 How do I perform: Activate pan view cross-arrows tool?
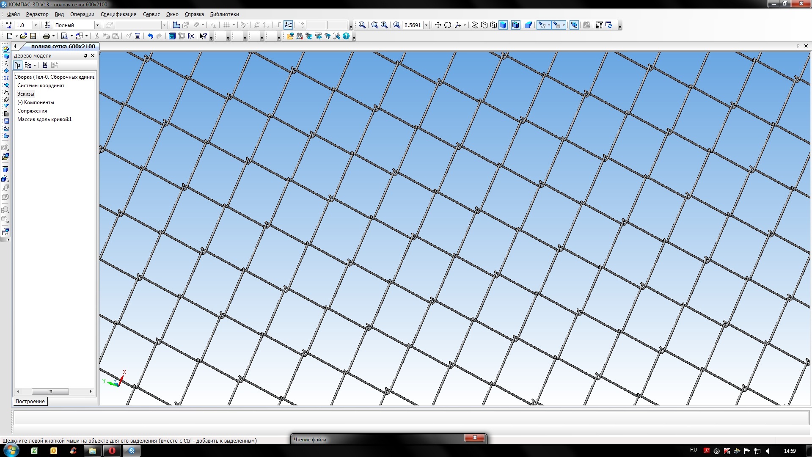click(438, 25)
